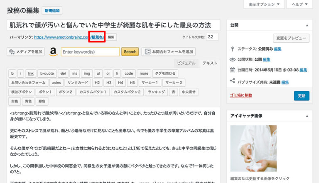Click the li quicktag button

pyautogui.click(x=117, y=73)
